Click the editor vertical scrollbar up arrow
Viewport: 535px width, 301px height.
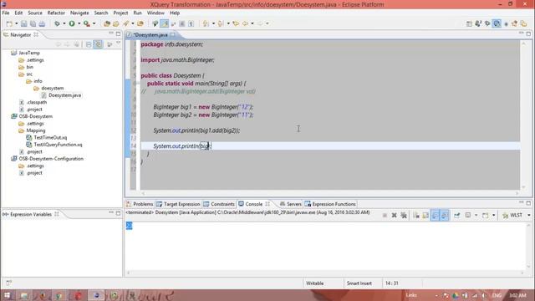[523, 43]
